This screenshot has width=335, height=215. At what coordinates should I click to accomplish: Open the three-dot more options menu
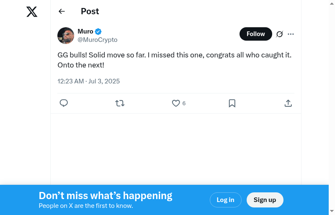coord(291,34)
